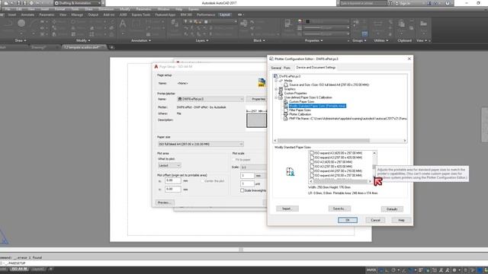Click the AutoCAD logo in Page Setup title
The width and height of the screenshot is (488, 274).
coord(156,66)
